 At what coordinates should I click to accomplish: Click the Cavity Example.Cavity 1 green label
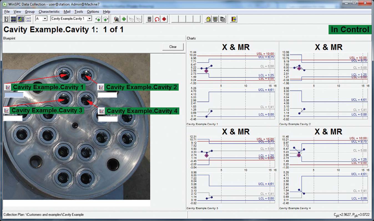click(x=49, y=87)
